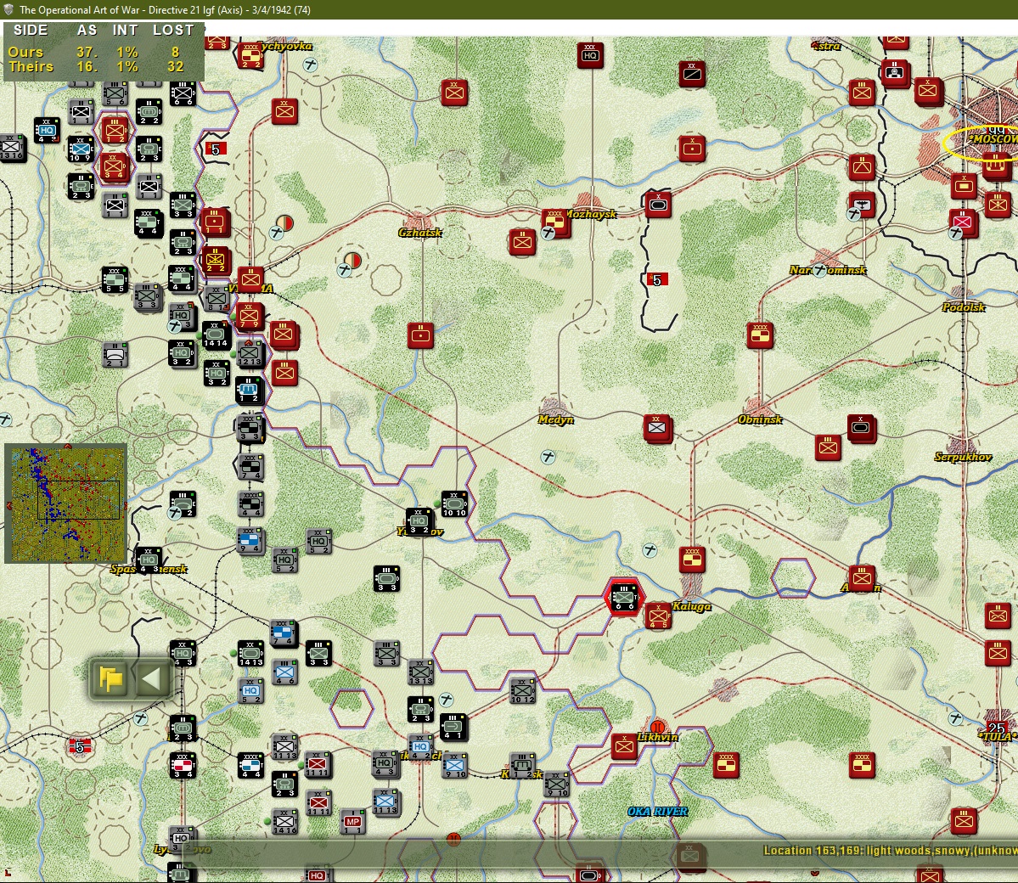Screen dimensions: 1018x883
Task: Click the Obninsk city label
Action: pyautogui.click(x=760, y=419)
